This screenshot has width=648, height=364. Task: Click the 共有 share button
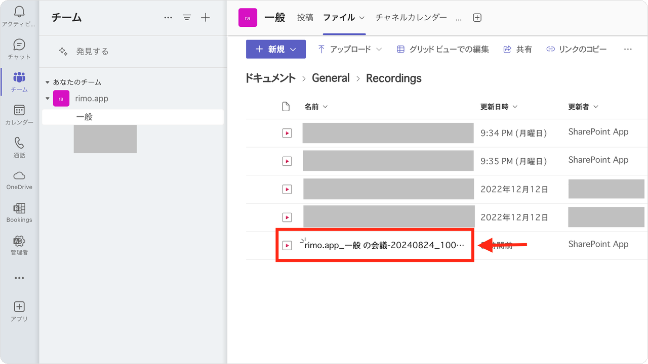517,49
